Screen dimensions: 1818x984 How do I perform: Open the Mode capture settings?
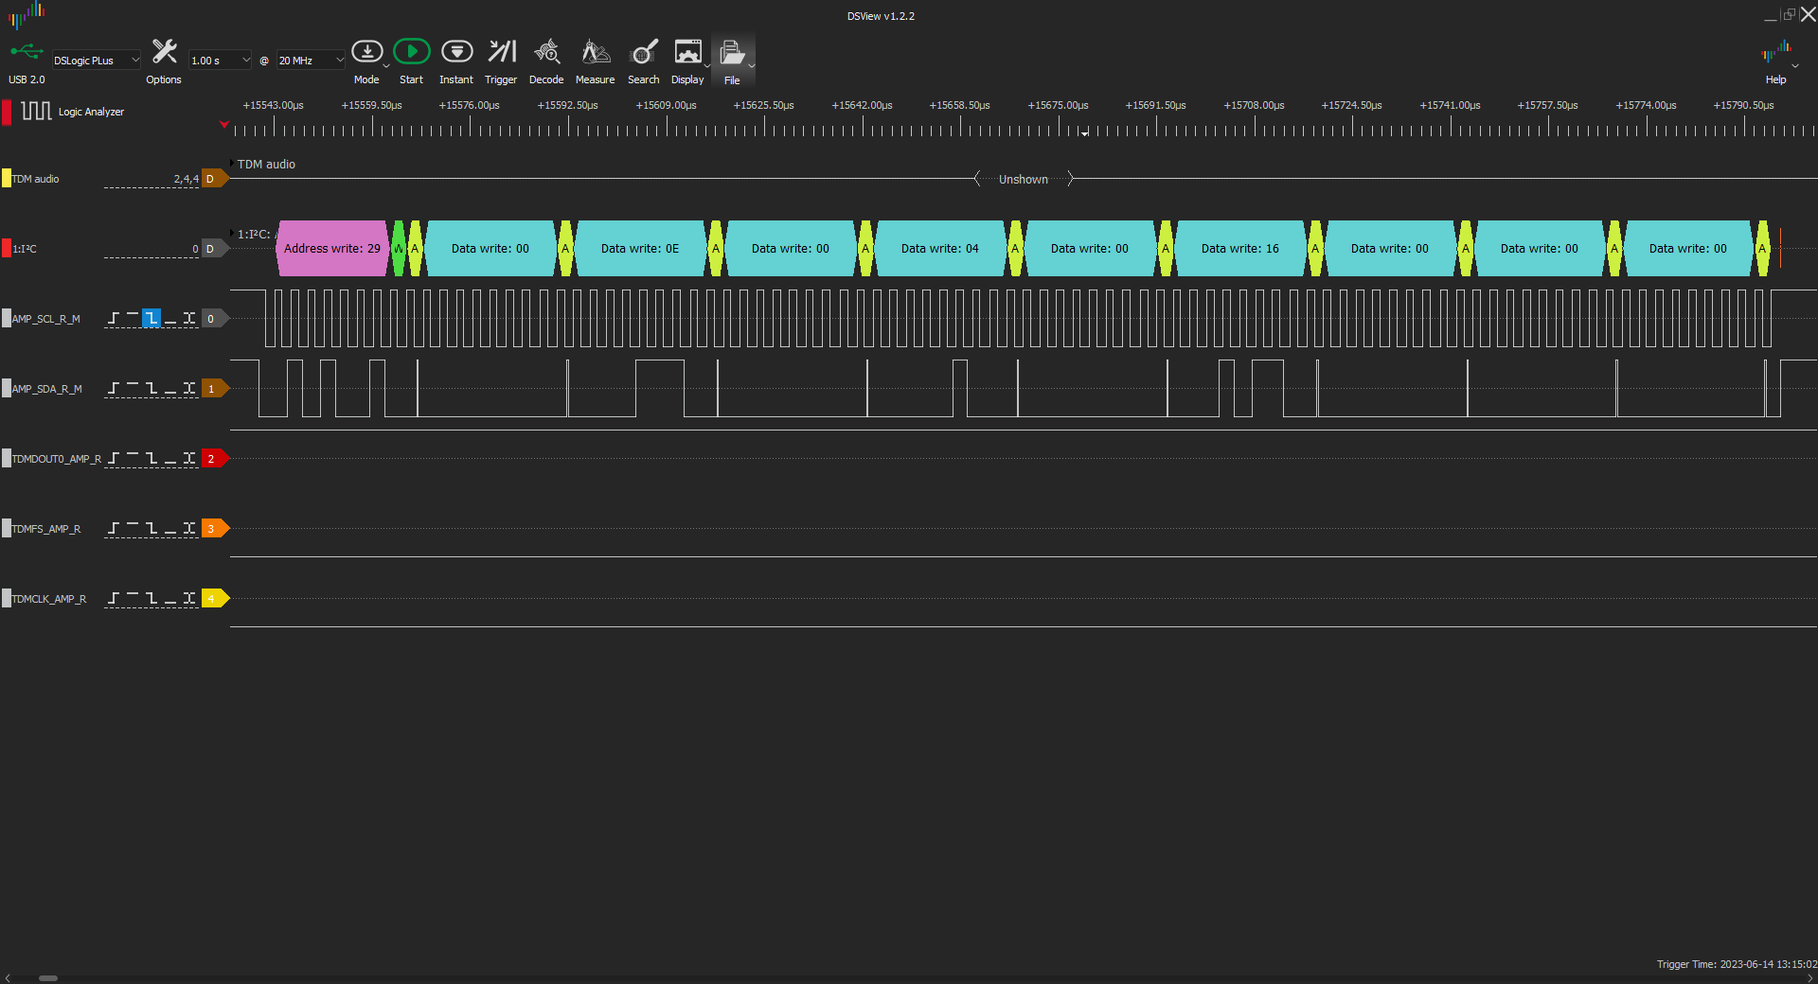[367, 61]
